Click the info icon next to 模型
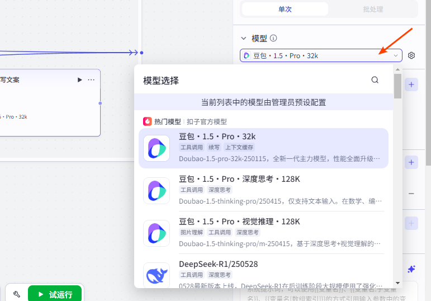The width and height of the screenshot is (431, 301). (x=273, y=38)
